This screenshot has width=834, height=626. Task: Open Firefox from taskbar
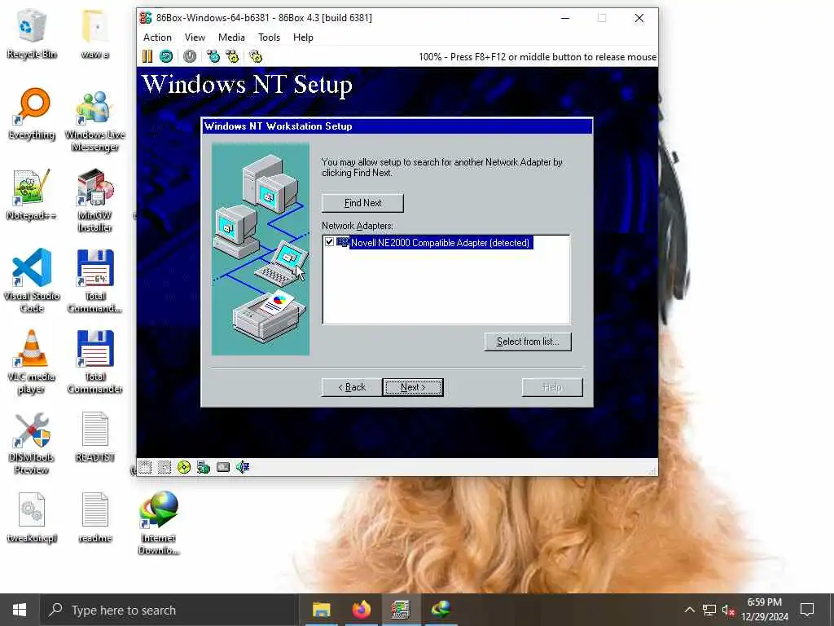(361, 610)
